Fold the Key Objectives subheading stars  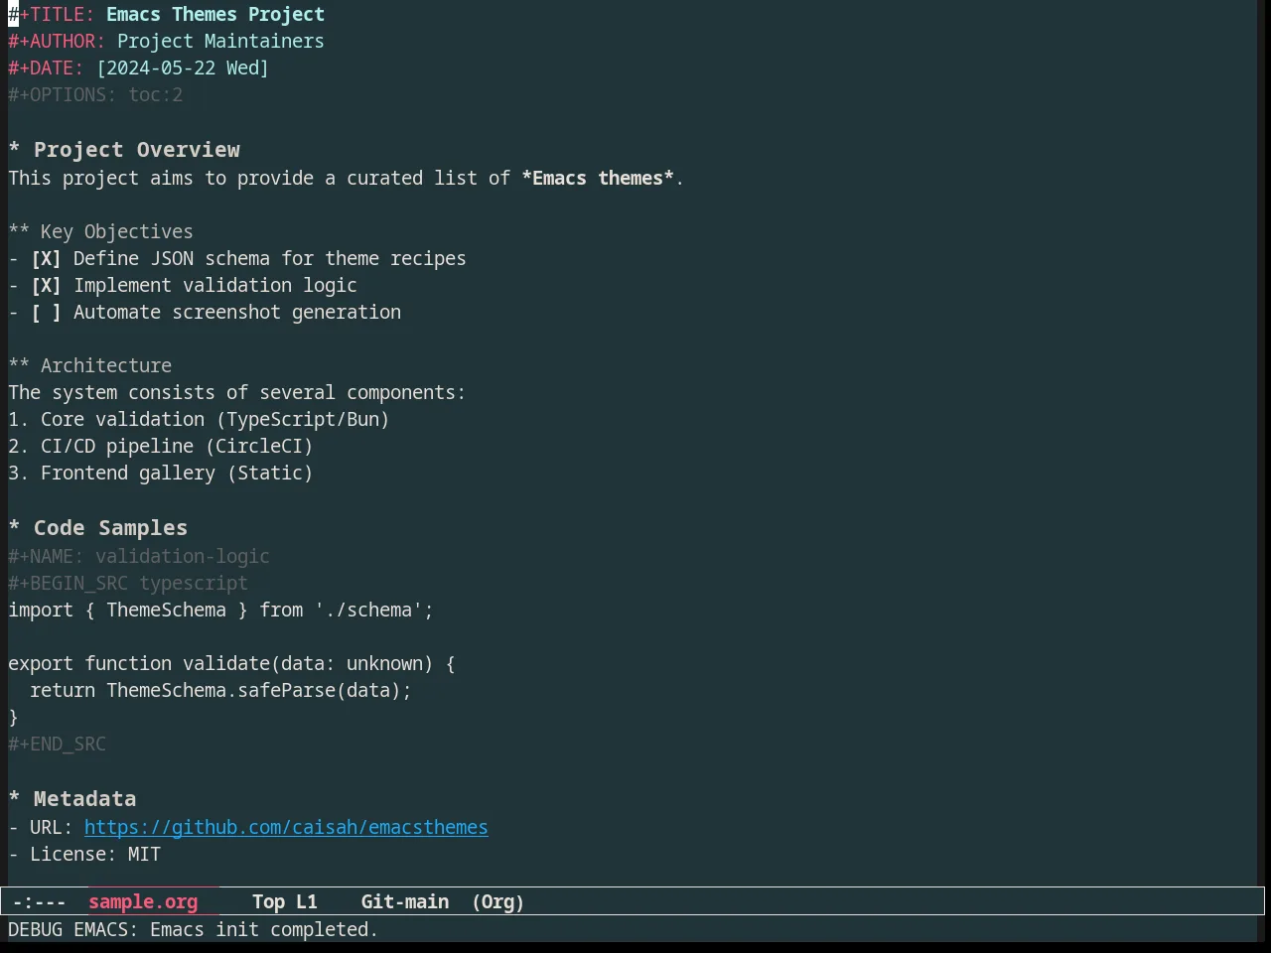click(x=19, y=232)
